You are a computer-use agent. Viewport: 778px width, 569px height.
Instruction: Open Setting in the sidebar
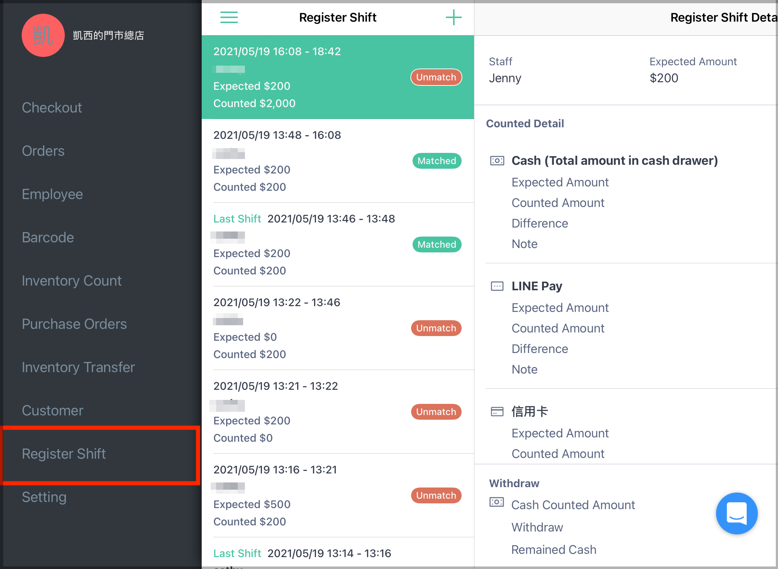click(44, 497)
